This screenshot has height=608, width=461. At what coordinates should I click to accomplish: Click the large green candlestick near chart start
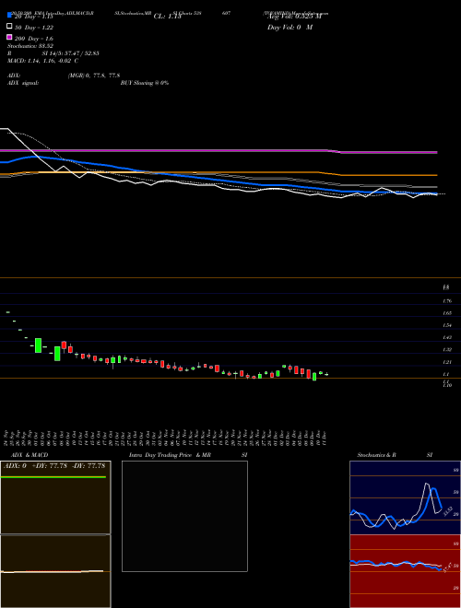pyautogui.click(x=38, y=345)
